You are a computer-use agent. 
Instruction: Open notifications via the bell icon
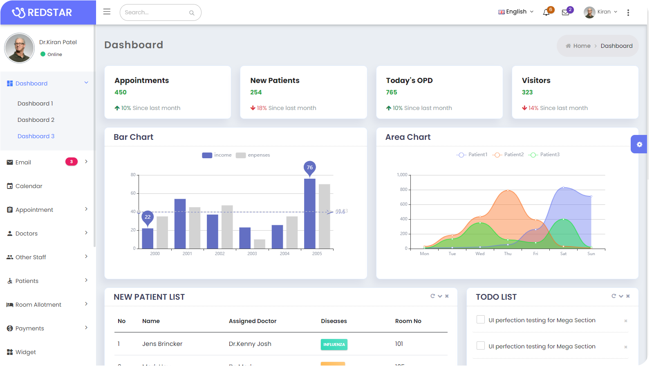tap(546, 12)
